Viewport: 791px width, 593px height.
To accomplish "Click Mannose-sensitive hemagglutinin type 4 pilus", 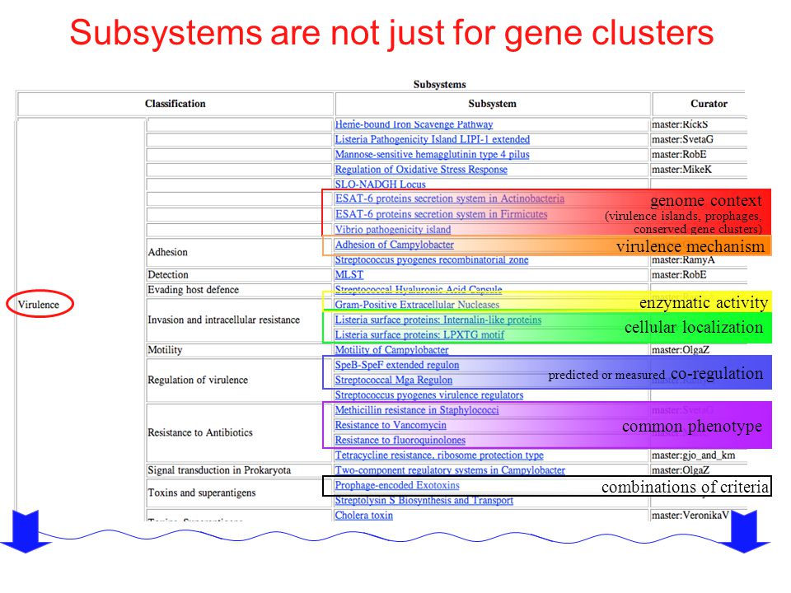I will pos(432,154).
